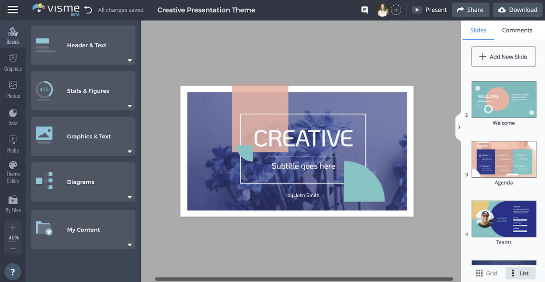Screen dimensions: 545x282
Task: Switch slides panel to Grid view
Action: [x=486, y=272]
